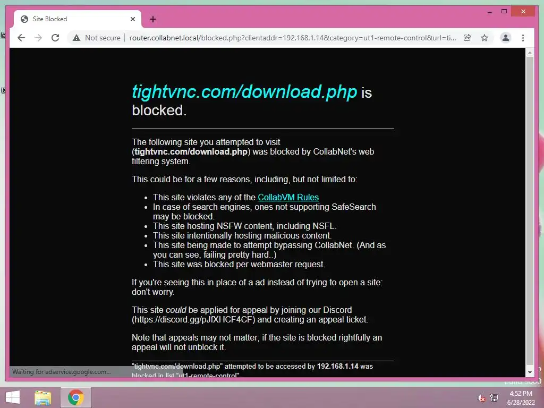Bookmark this page with the star
The width and height of the screenshot is (544, 408).
point(484,38)
